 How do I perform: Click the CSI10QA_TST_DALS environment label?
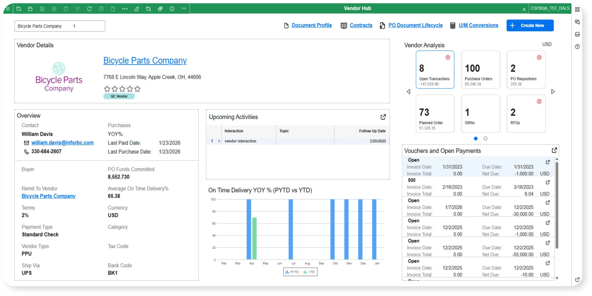pos(550,8)
